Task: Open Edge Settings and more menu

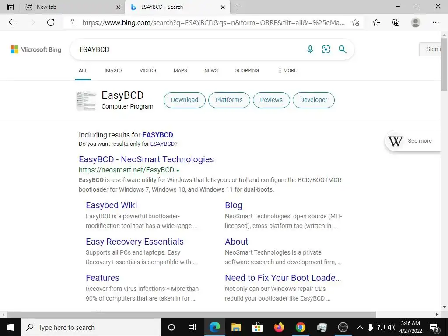Action: (x=435, y=22)
